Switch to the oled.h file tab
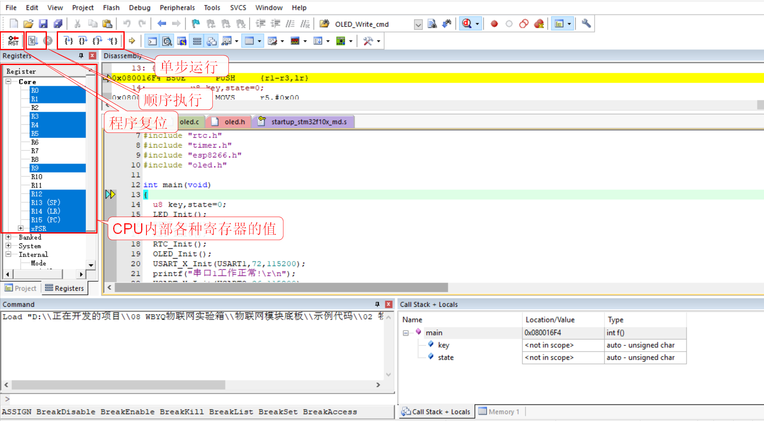 [234, 122]
